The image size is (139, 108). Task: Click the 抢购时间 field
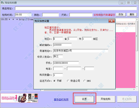pyautogui.click(x=23, y=15)
